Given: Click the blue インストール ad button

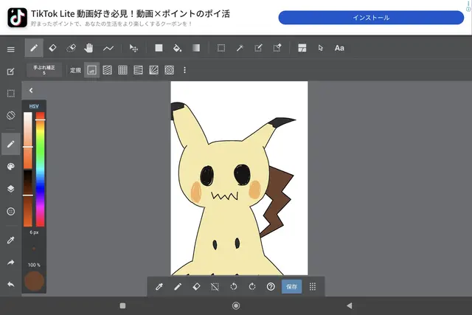Looking at the screenshot, I should 371,18.
